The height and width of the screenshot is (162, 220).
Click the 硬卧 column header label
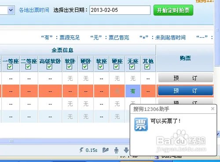(86, 61)
